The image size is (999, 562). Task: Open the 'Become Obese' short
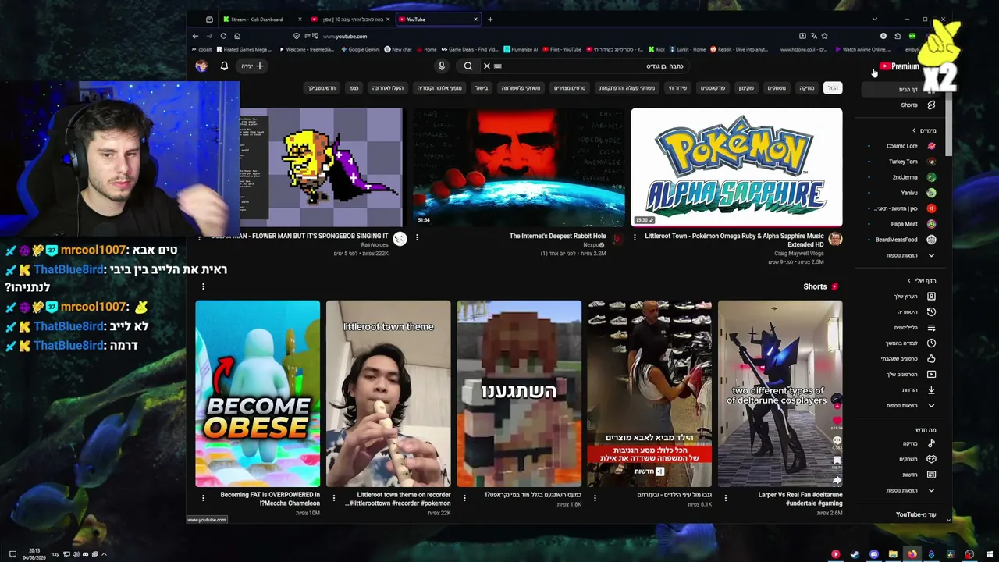[x=258, y=393]
